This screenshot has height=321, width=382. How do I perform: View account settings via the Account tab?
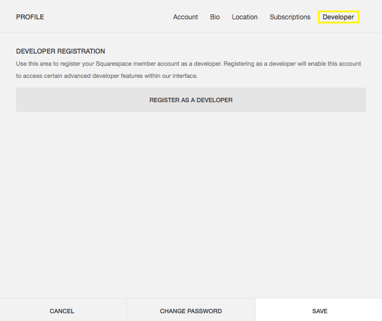tap(185, 17)
